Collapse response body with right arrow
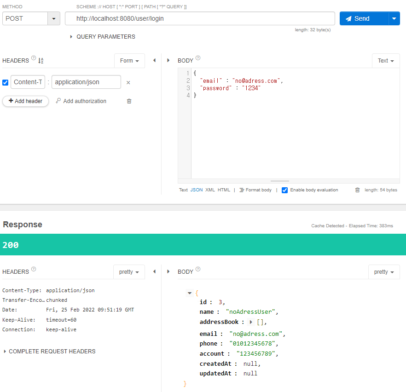 point(168,271)
